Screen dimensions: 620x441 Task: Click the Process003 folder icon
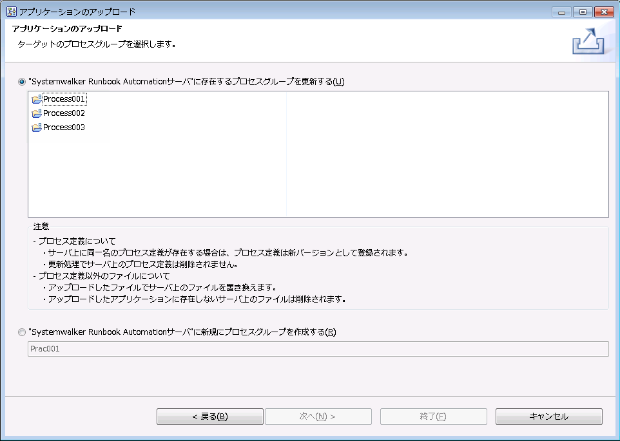click(37, 127)
